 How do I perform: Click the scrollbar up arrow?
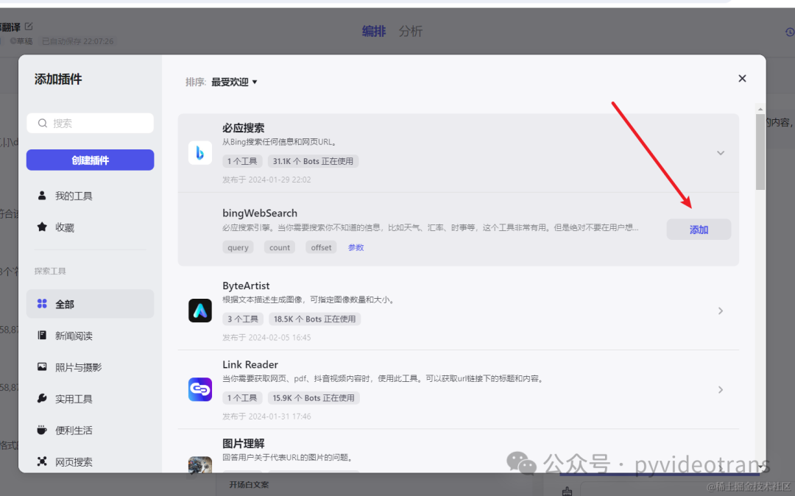(x=760, y=109)
